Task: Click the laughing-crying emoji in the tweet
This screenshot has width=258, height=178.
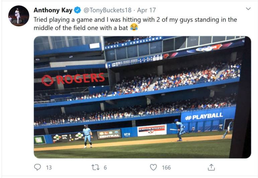Action: (x=134, y=28)
